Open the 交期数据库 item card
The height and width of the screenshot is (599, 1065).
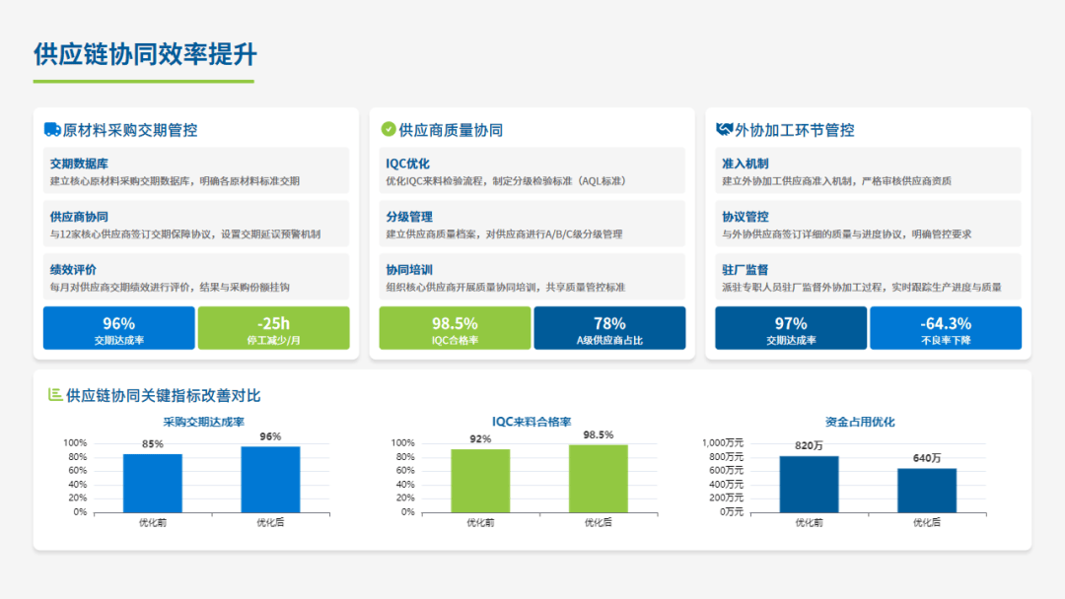[x=196, y=171]
